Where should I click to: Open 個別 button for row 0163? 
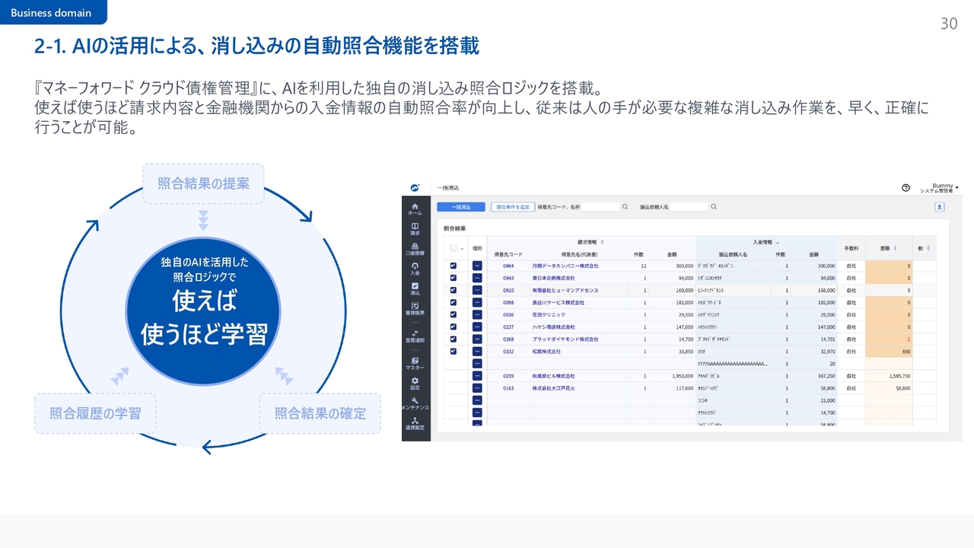click(x=477, y=388)
